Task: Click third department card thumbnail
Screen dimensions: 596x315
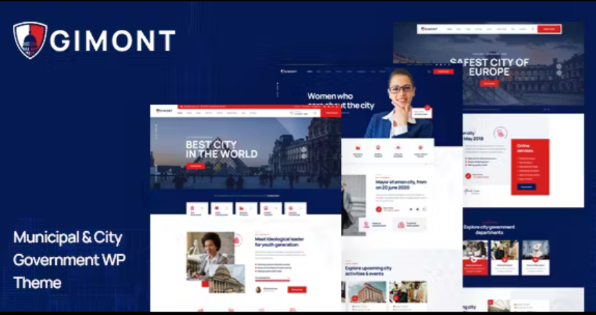Action: click(x=535, y=250)
